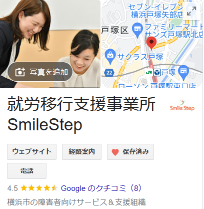204x209 pixels.
Task: Open the ウェブサイト button
Action: (x=31, y=152)
